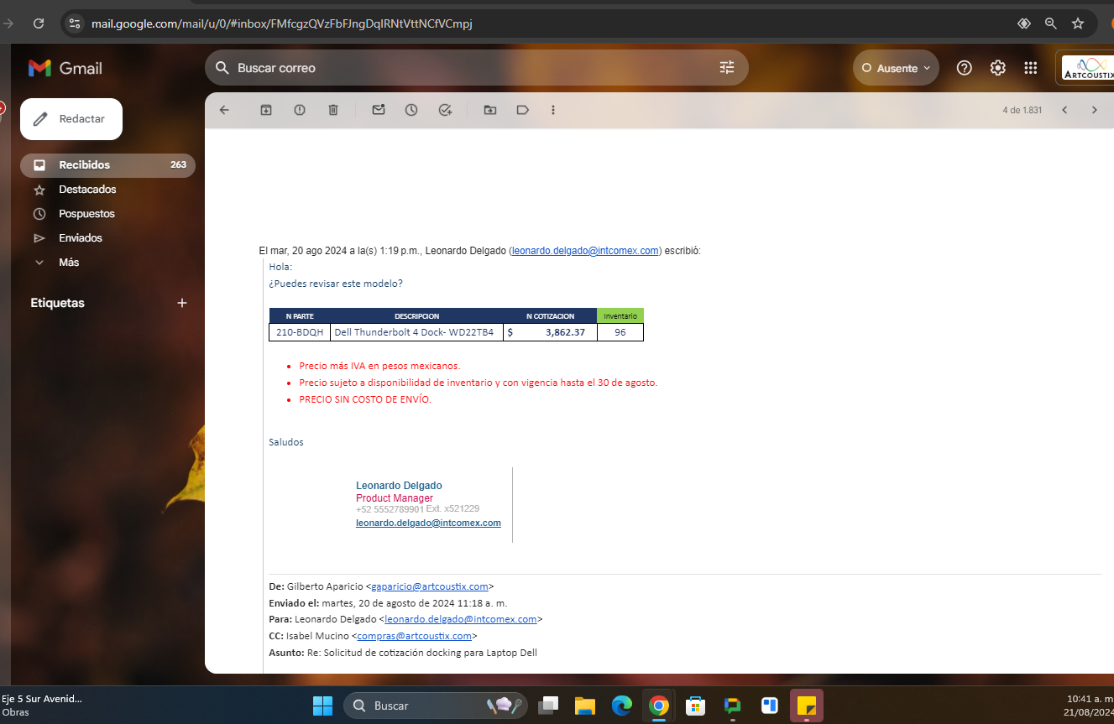
Task: Click the taskbar Buscar search box
Action: [x=436, y=706]
